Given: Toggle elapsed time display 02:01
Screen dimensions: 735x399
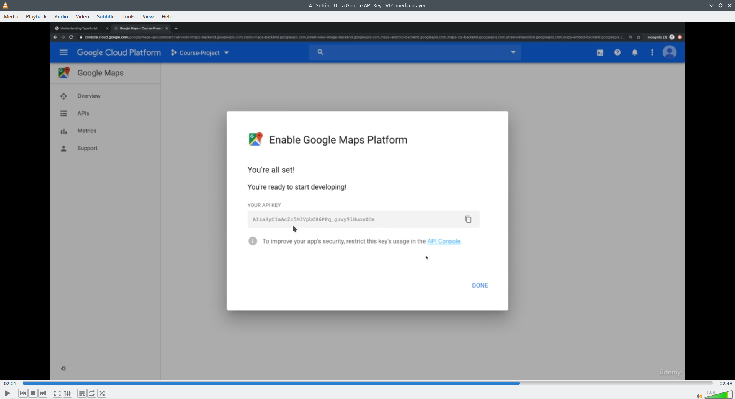Looking at the screenshot, I should [10, 383].
